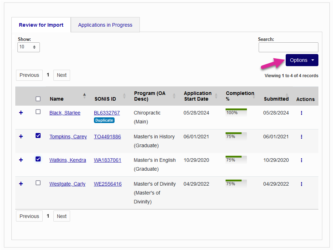This screenshot has height=250, width=333.
Task: Select the Review for Import tab
Action: click(x=41, y=25)
